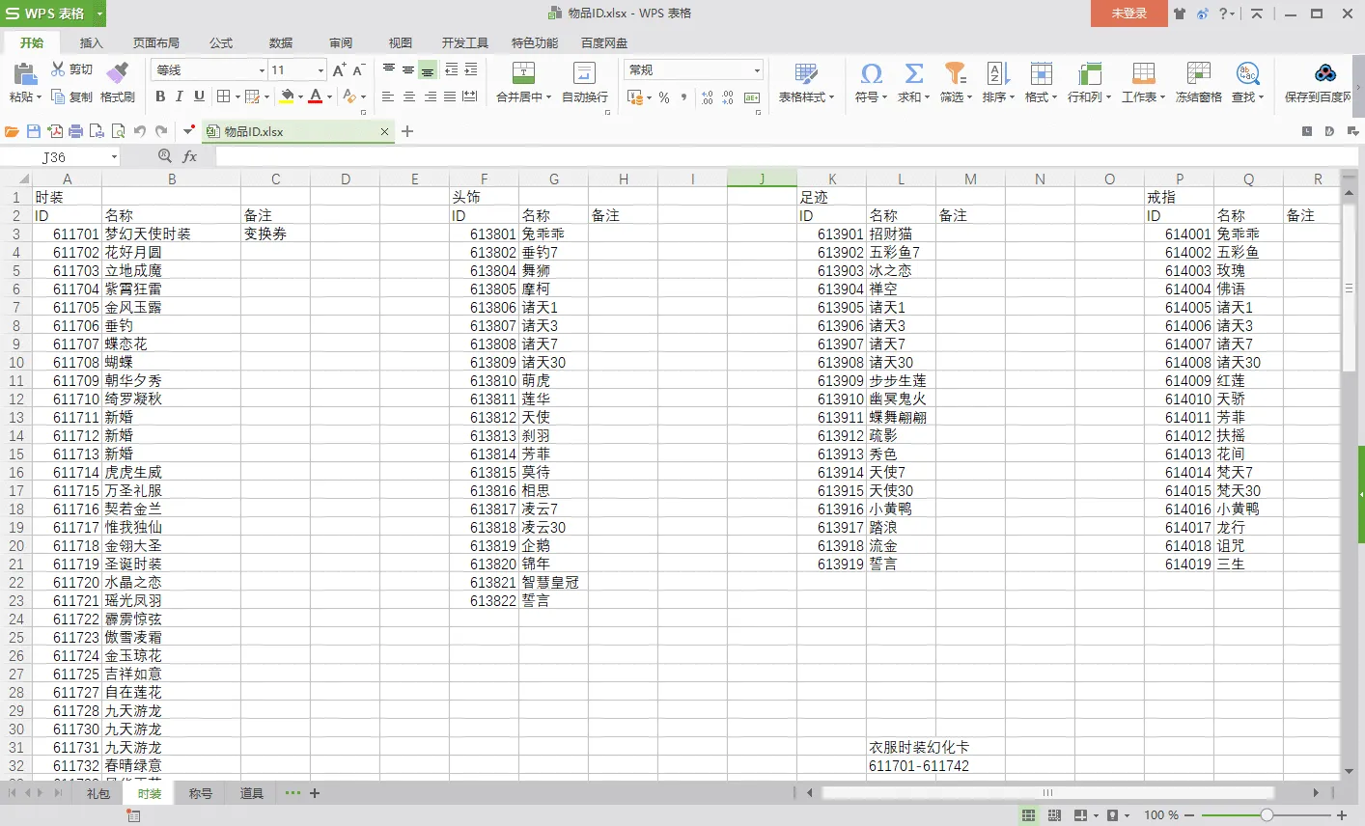Open file via quick access folder icon

coord(12,131)
